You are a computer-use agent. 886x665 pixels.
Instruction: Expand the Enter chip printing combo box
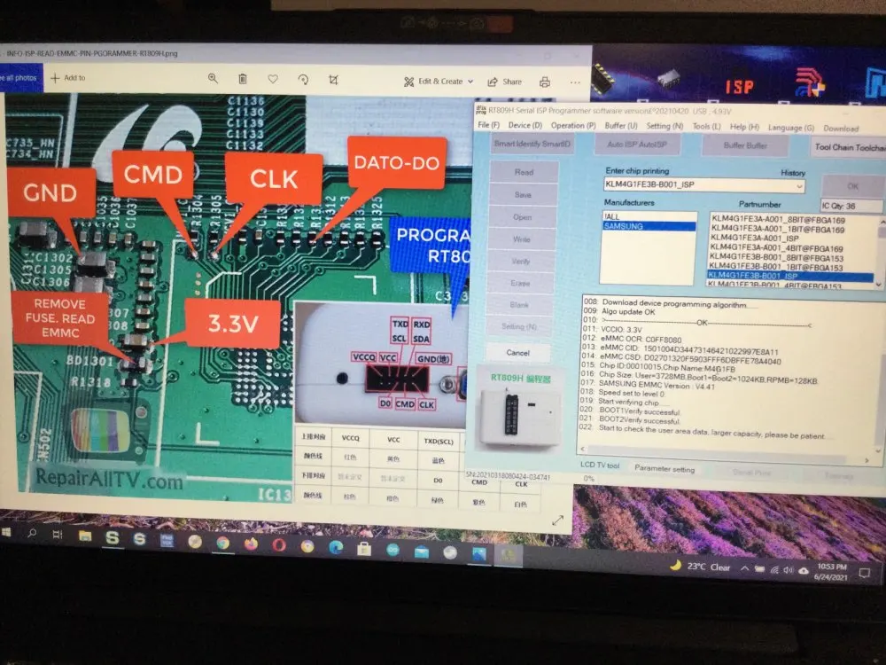coord(799,186)
